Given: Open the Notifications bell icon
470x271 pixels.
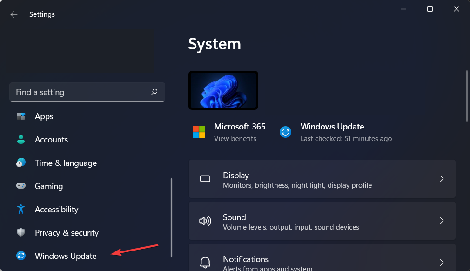Looking at the screenshot, I should [x=205, y=262].
